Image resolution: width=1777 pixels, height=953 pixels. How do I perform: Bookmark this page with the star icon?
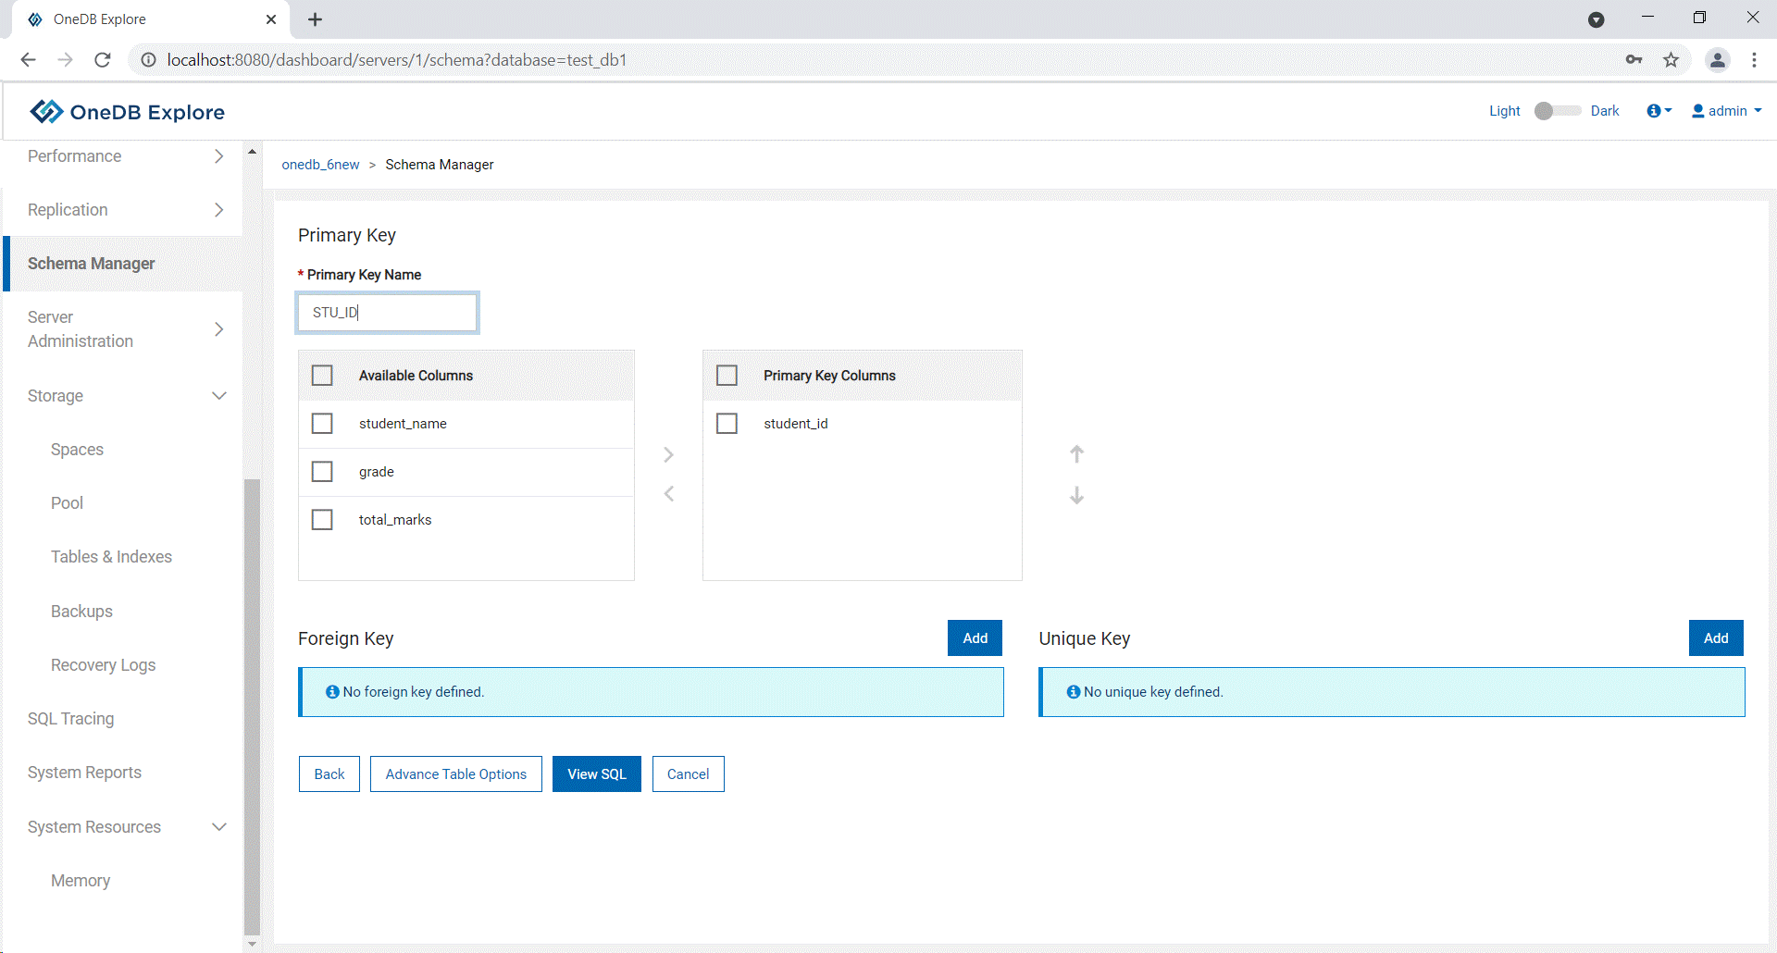1671,60
